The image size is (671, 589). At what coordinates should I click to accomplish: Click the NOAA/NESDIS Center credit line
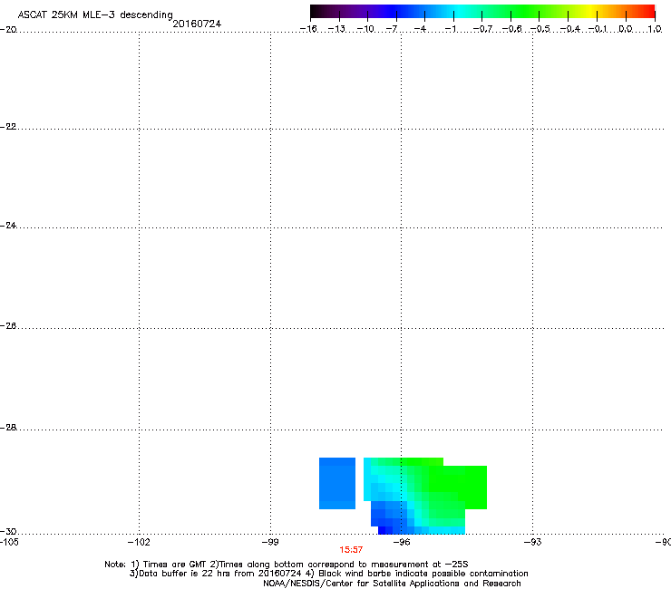coord(392,584)
